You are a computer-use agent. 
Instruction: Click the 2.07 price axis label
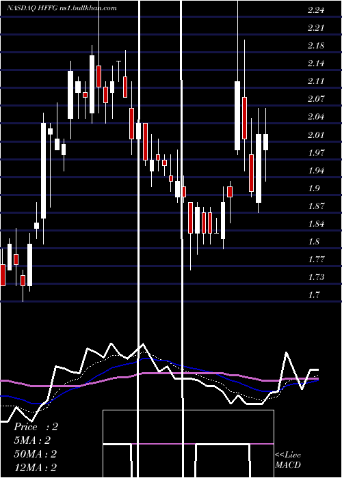316,99
